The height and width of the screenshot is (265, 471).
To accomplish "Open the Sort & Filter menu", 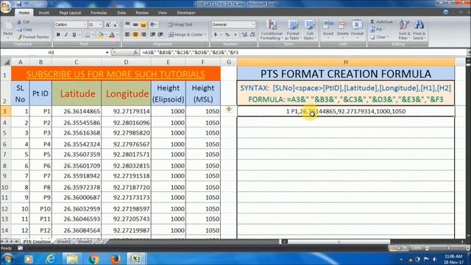I will [404, 29].
